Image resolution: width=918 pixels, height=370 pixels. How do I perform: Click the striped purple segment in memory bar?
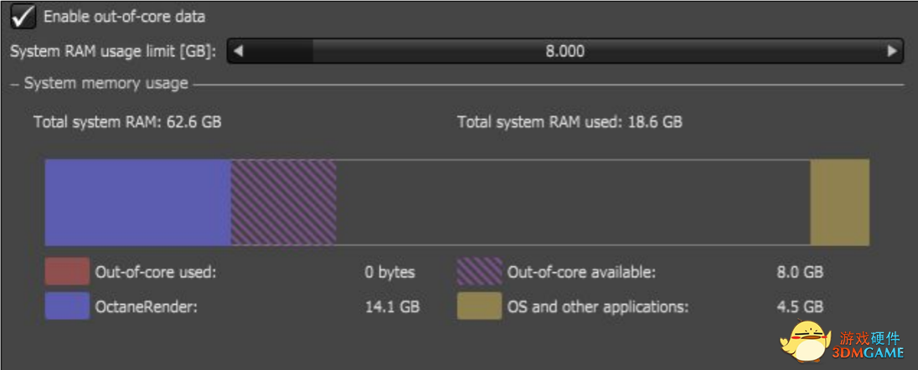coord(283,202)
